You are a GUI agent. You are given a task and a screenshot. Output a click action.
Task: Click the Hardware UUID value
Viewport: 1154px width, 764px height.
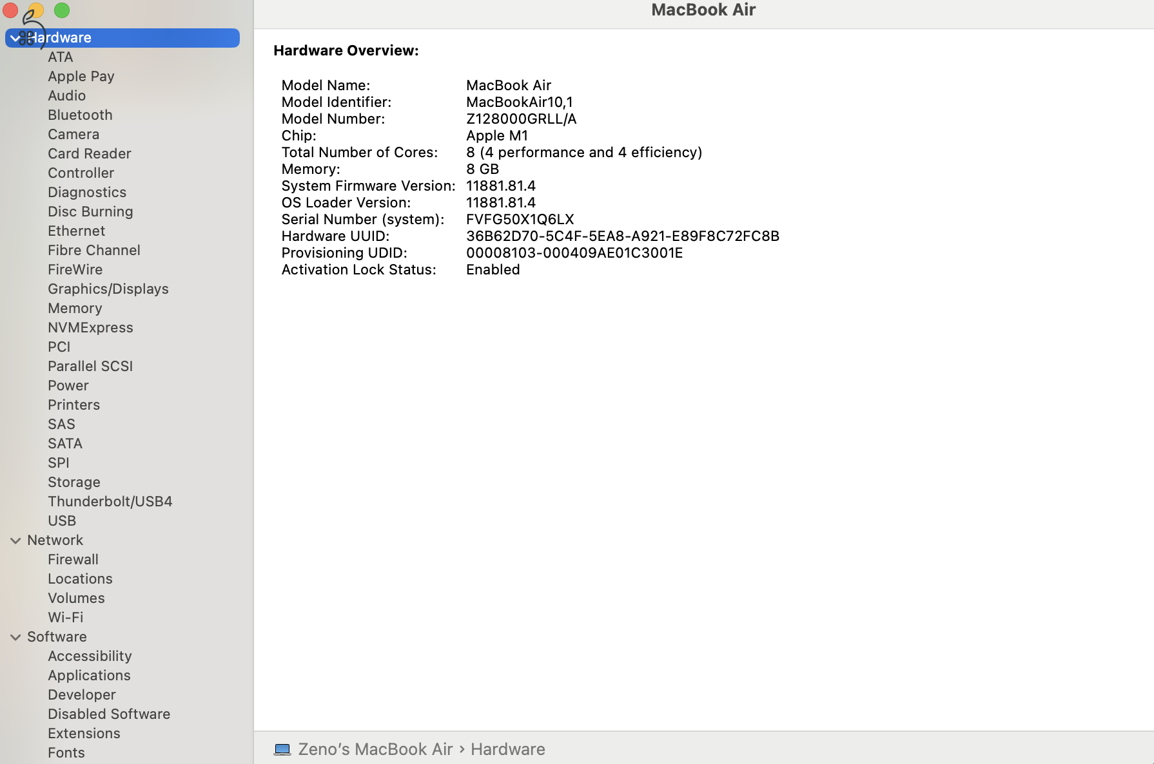[x=623, y=236]
